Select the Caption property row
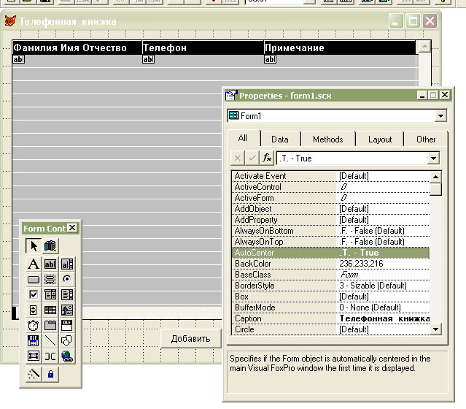466x409 pixels. [330, 318]
